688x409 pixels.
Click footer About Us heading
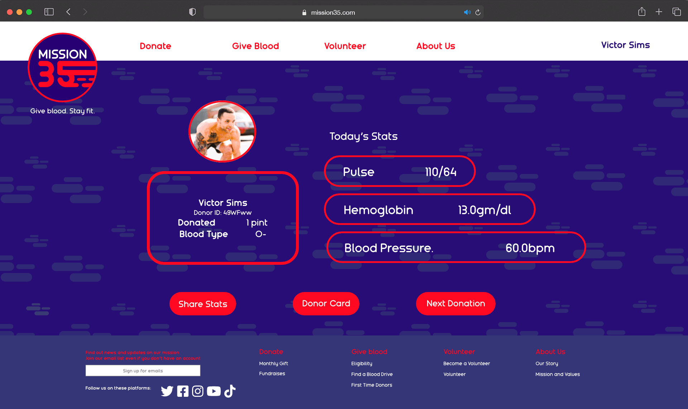pyautogui.click(x=550, y=352)
